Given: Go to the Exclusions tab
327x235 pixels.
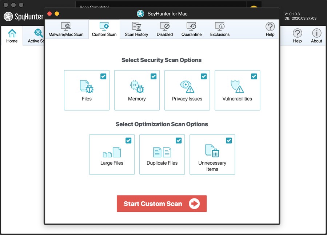Looking at the screenshot, I should click(220, 29).
